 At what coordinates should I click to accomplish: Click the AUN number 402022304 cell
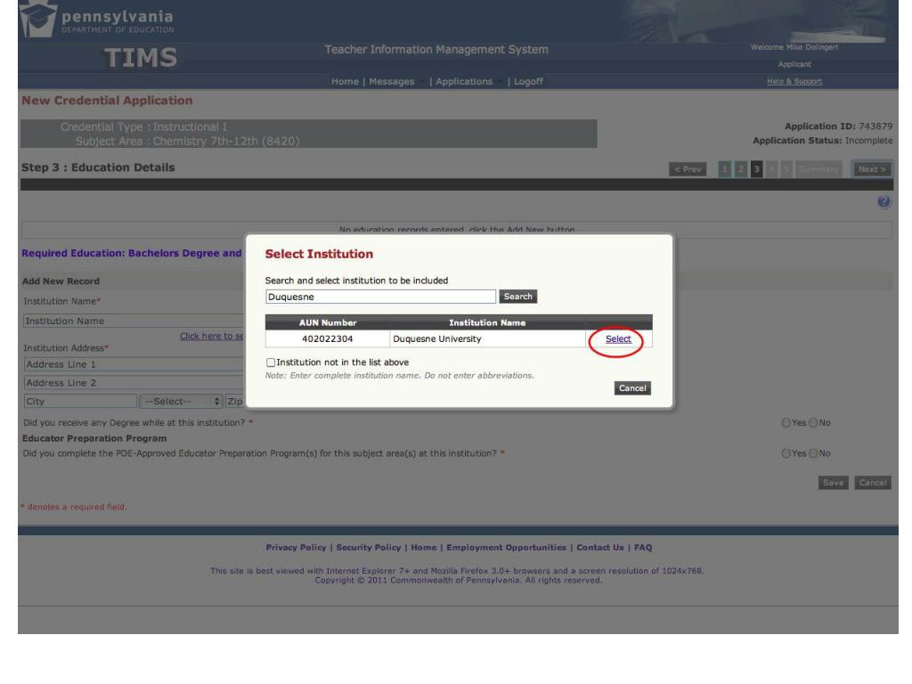point(328,339)
